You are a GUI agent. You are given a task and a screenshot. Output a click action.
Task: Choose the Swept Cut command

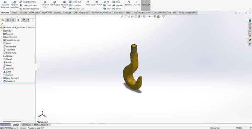coord(75,2)
